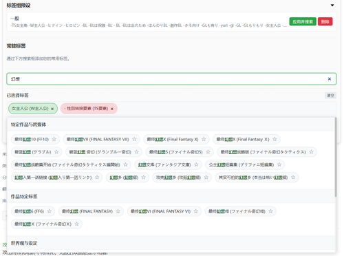Screen dimensions: 344x256
Task: Click the green apply and search button
Action: point(303,21)
